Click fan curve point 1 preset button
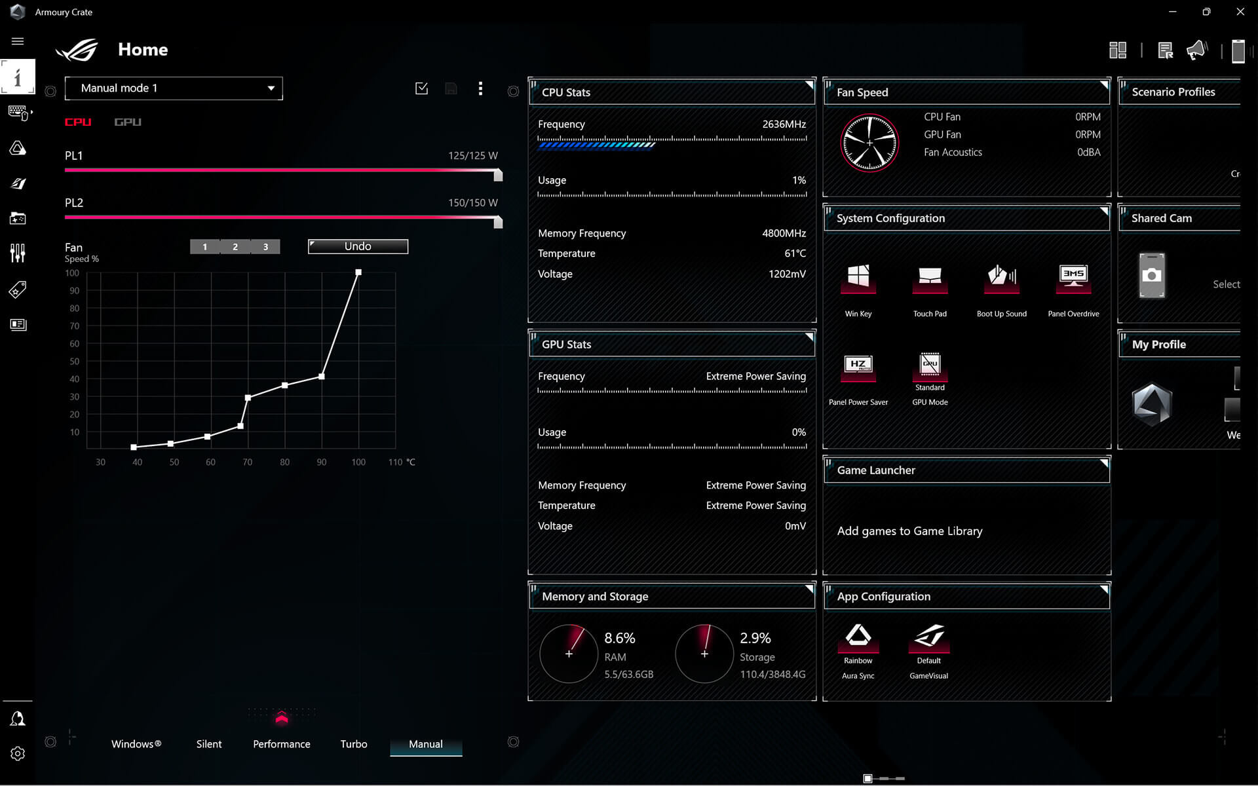 204,246
